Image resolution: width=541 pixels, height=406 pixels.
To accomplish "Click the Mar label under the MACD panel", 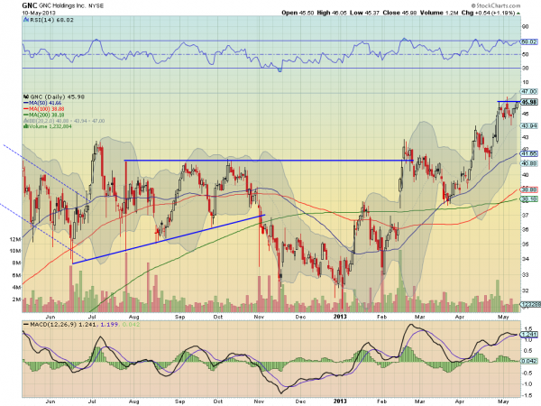I will point(419,401).
